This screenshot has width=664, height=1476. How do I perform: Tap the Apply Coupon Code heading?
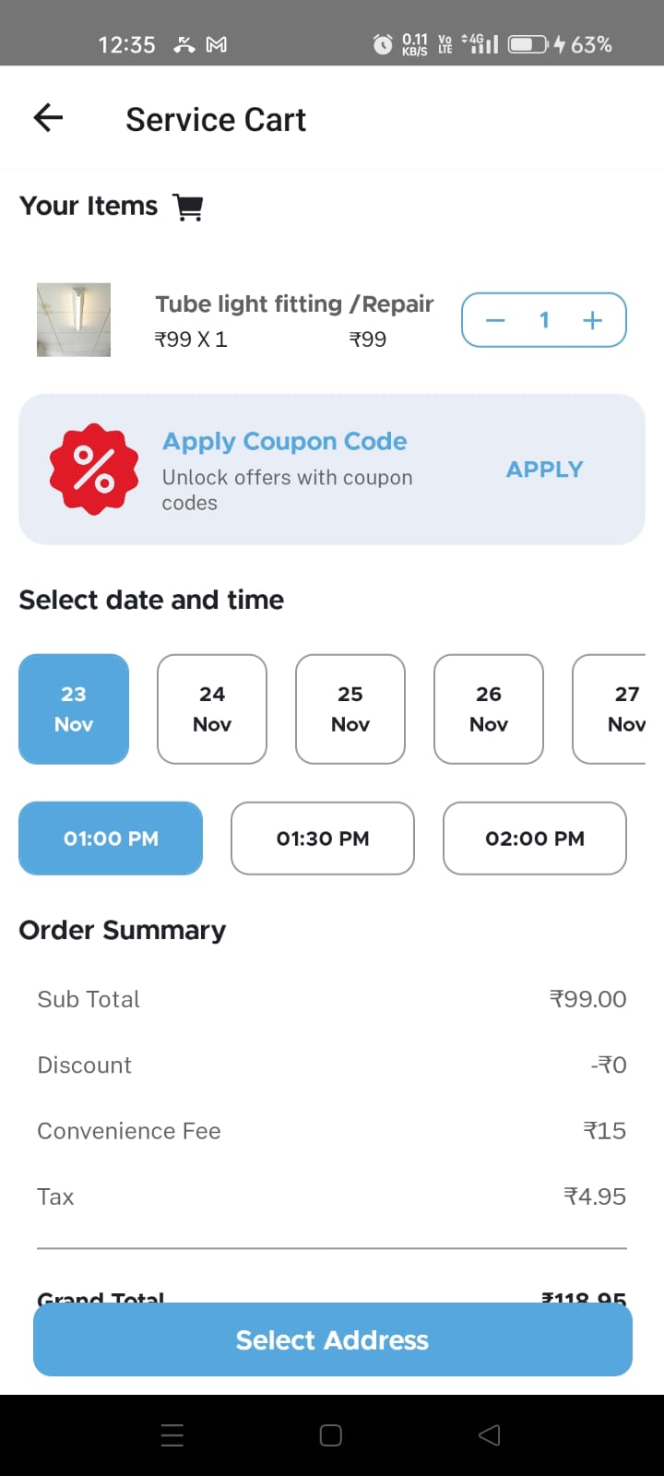284,441
